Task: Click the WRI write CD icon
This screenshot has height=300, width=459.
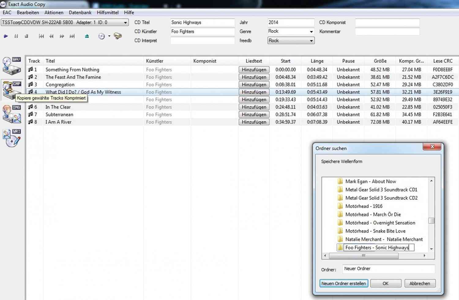Action: point(12,138)
